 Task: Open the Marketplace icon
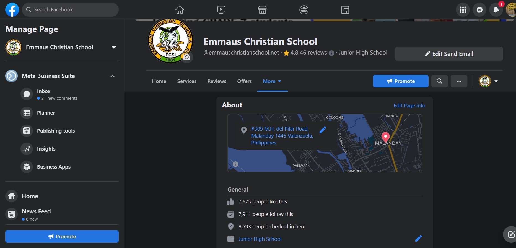click(262, 10)
